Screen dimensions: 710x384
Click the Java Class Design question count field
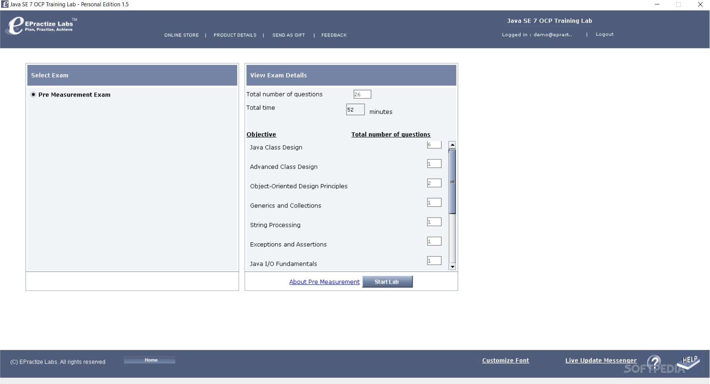click(434, 145)
